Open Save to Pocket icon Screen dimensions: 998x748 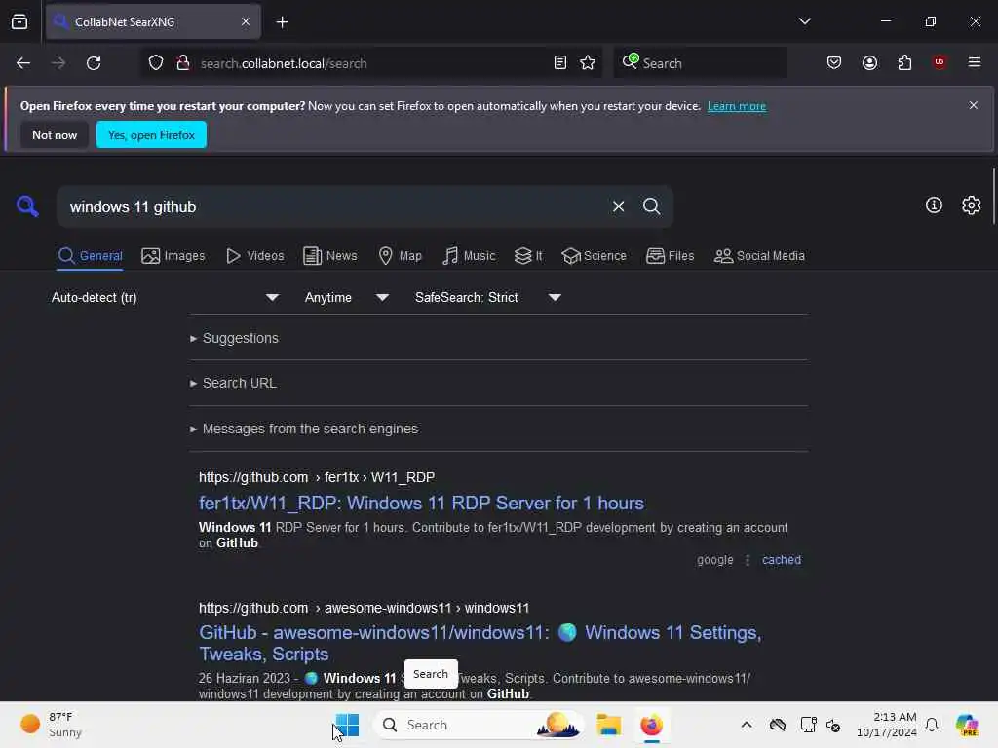pos(834,63)
